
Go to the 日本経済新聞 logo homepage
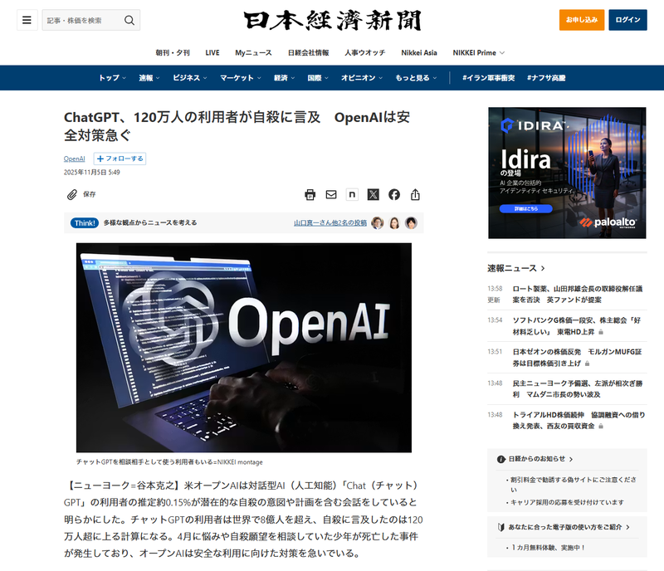tap(333, 20)
